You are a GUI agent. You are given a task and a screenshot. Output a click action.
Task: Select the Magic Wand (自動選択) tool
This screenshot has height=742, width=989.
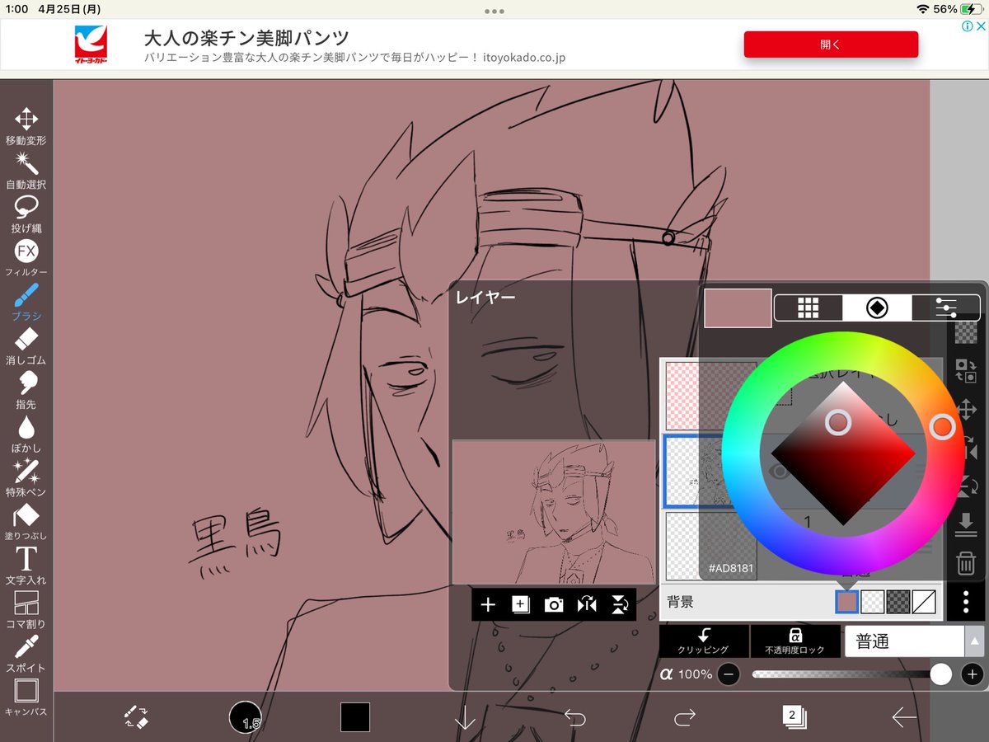tap(26, 170)
